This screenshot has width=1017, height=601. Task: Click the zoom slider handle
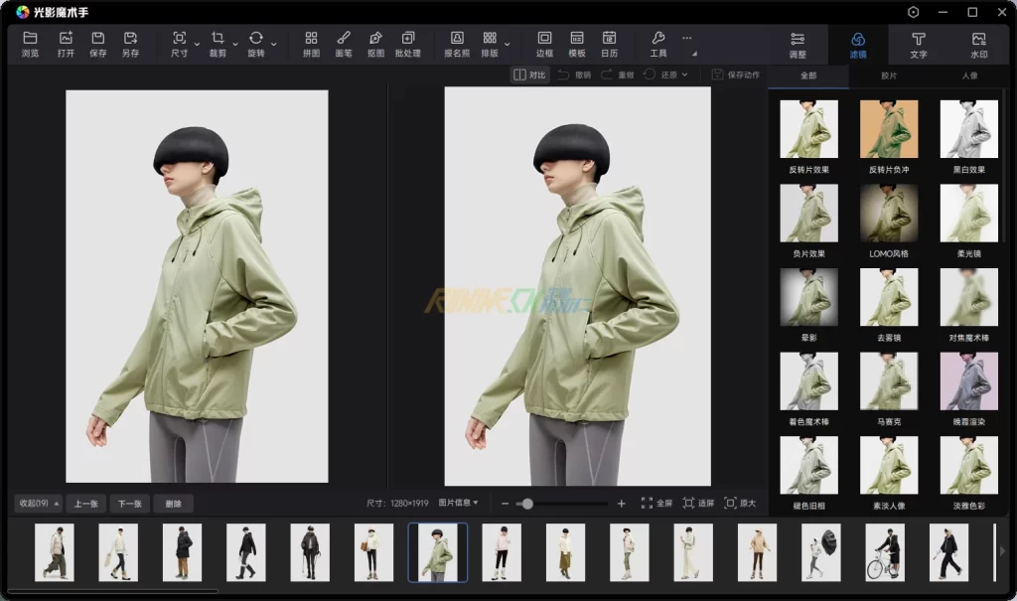(527, 504)
